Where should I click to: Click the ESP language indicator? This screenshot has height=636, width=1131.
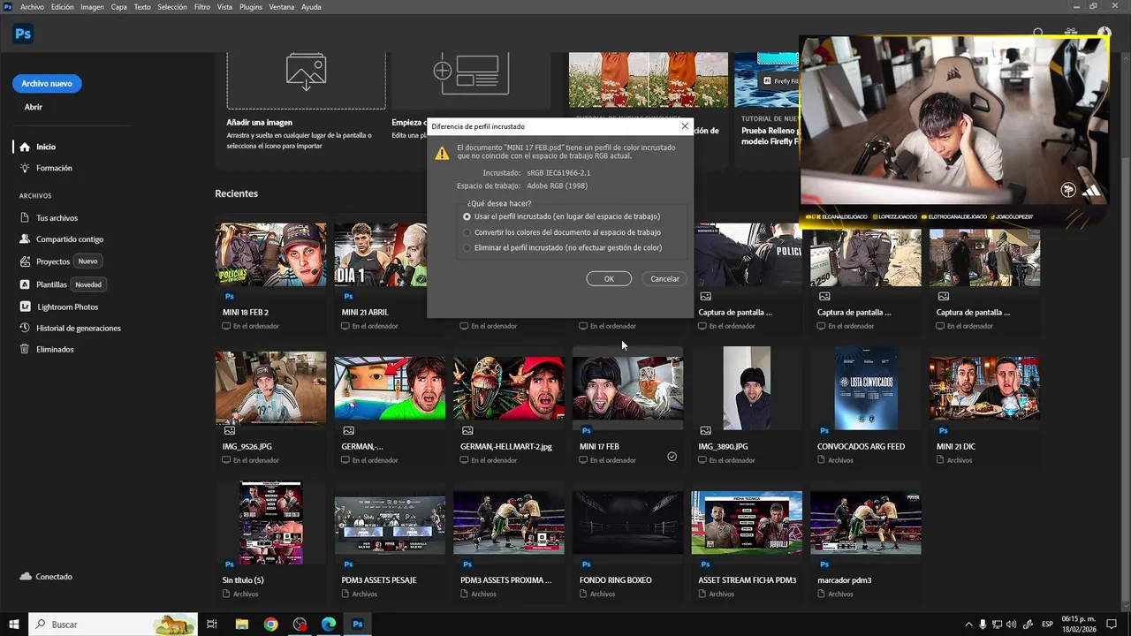click(1047, 625)
